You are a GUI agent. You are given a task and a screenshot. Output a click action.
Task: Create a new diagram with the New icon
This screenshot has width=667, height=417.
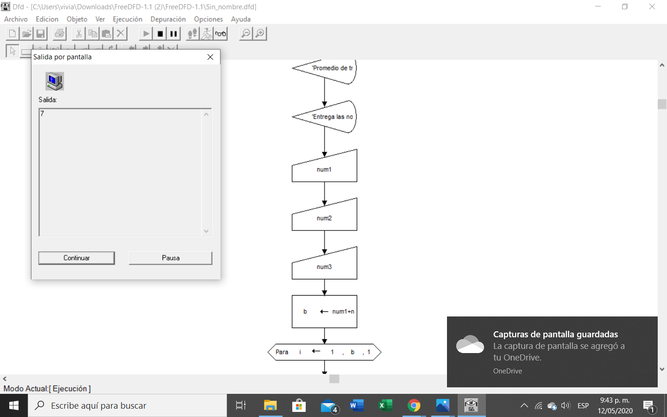coord(13,33)
